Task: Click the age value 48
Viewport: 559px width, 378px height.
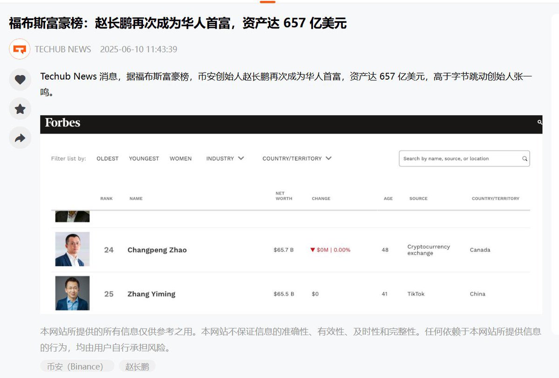Action: tap(385, 250)
